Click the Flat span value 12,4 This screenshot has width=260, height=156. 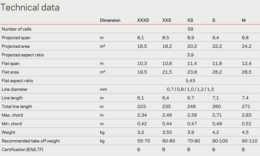(247, 63)
